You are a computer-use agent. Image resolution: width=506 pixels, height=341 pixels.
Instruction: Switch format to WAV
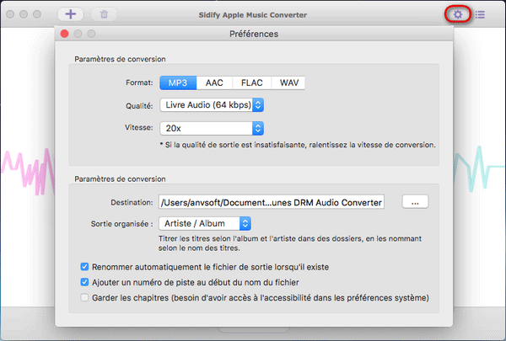point(289,83)
